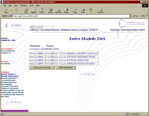Expand the Address bar dropdown arrow
149x116 pixels.
pyautogui.click(x=130, y=16)
